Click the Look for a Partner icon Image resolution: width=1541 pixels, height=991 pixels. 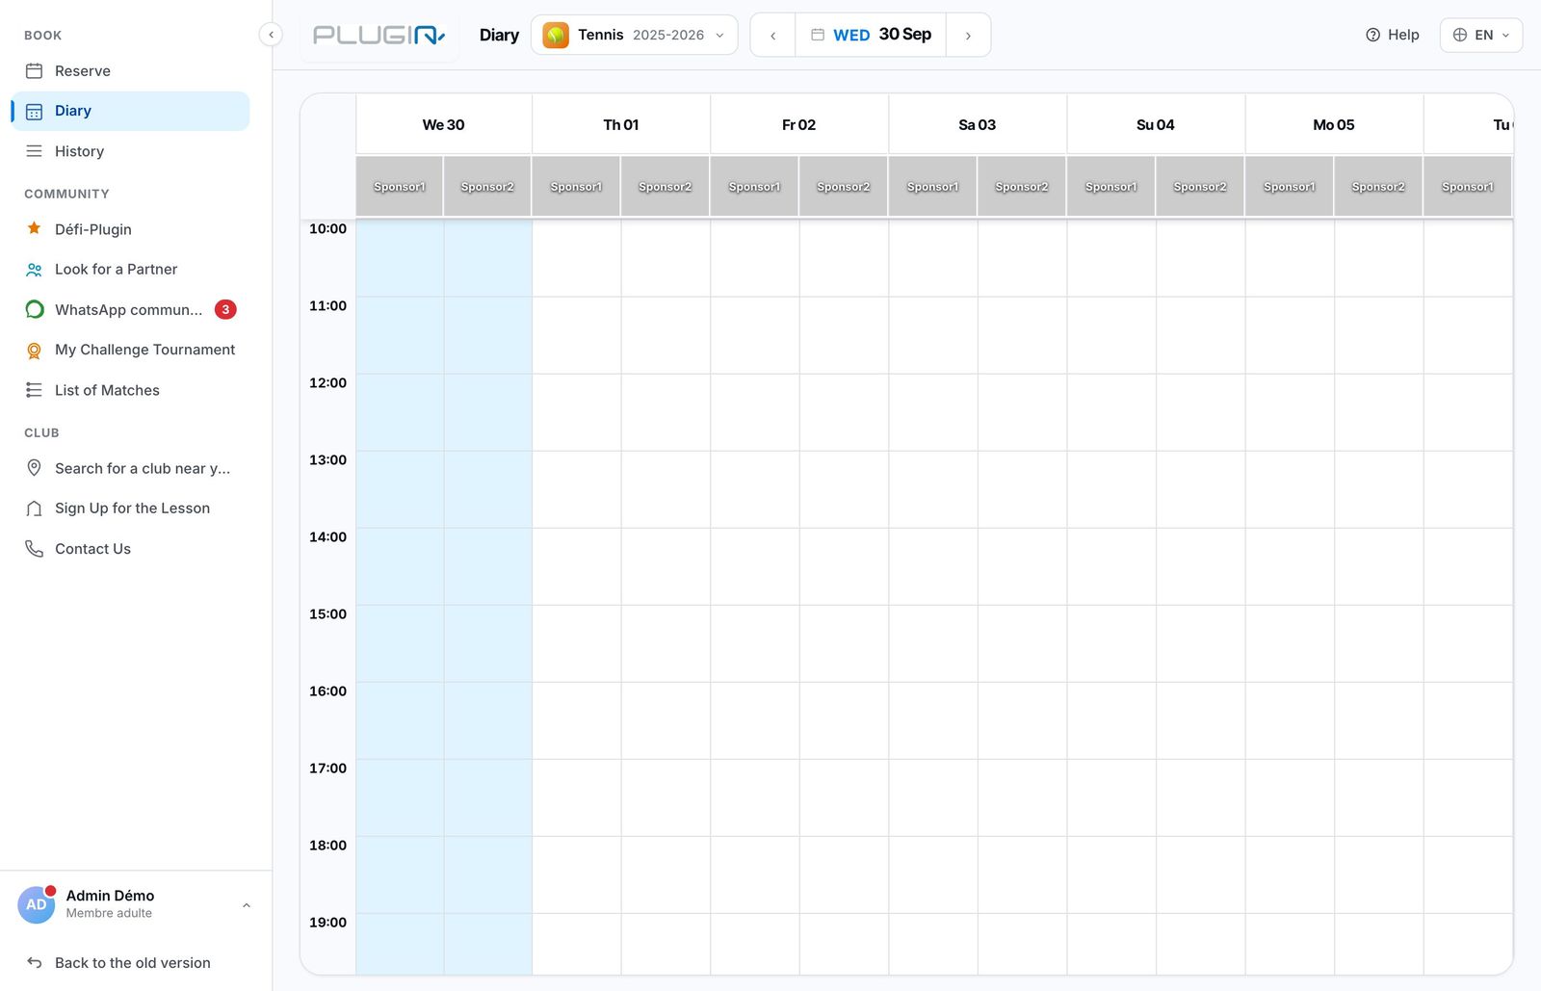34,270
